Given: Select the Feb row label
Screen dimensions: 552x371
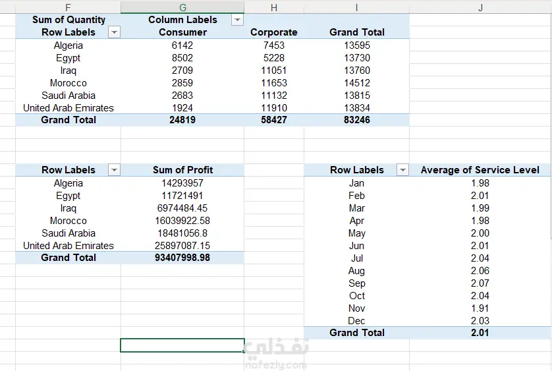Looking at the screenshot, I should 356,196.
